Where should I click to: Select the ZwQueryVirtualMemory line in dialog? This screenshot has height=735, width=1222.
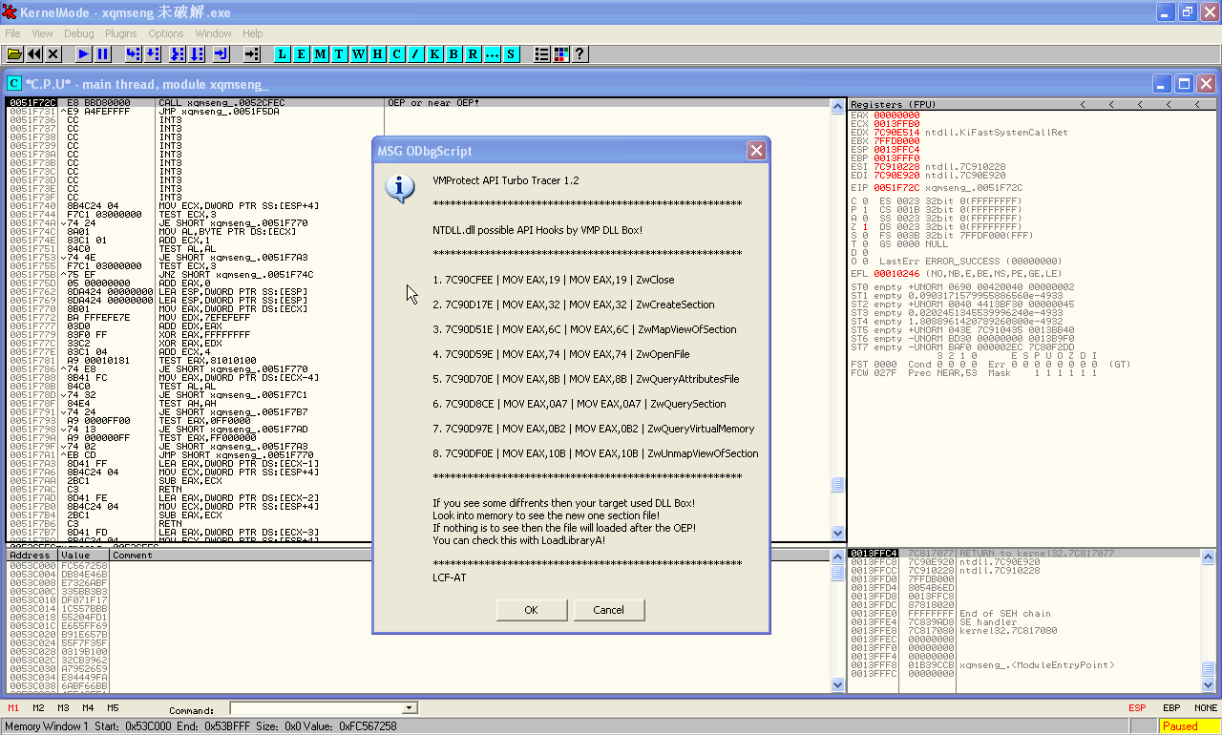tap(594, 429)
